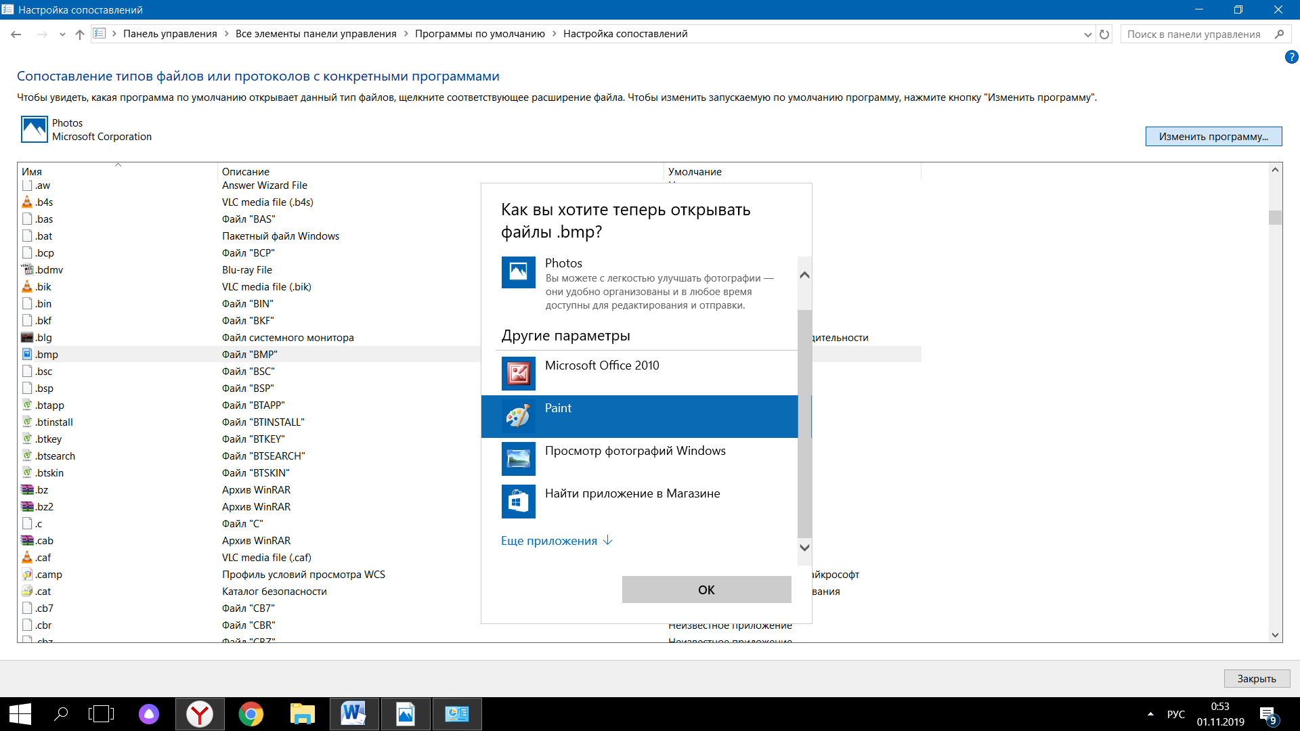Open Yandex browser from taskbar

point(200,714)
